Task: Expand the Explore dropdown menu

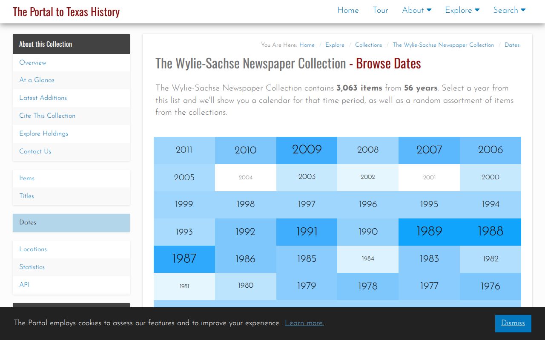Action: (x=462, y=10)
